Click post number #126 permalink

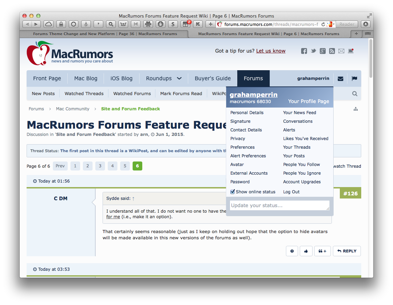pyautogui.click(x=351, y=194)
